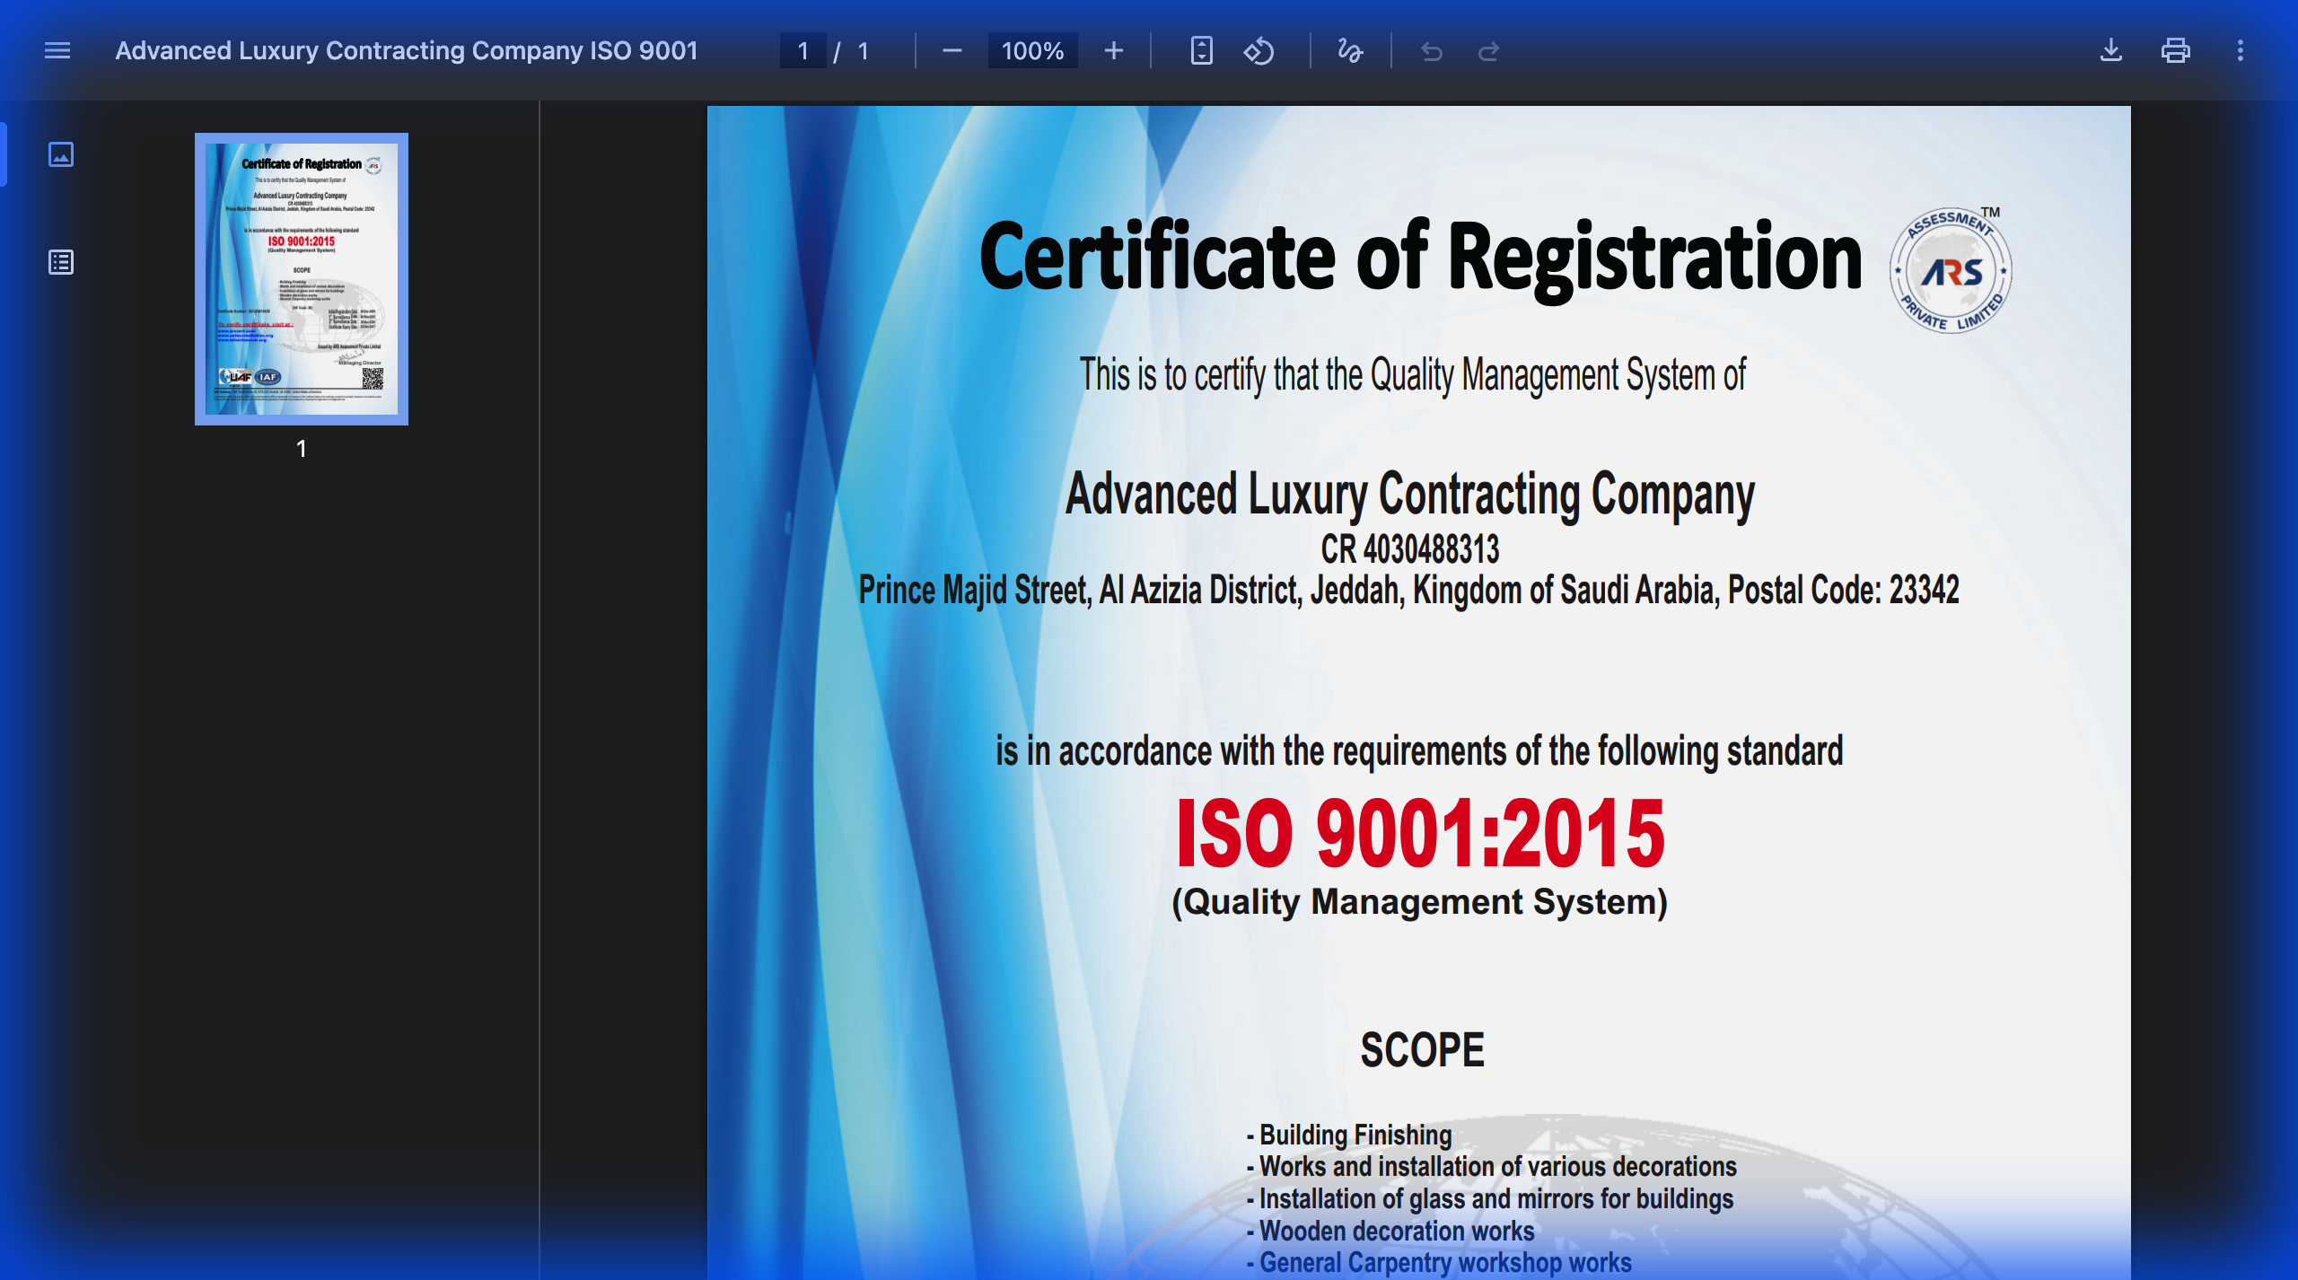Enable the annotation drawing mode
2298x1280 pixels.
[1349, 51]
